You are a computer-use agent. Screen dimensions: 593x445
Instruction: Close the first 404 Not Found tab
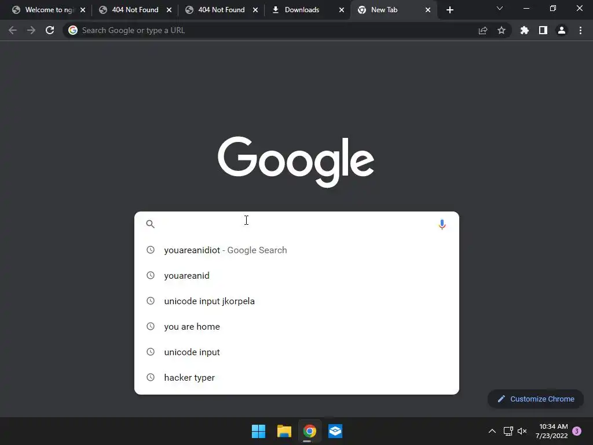click(x=169, y=10)
